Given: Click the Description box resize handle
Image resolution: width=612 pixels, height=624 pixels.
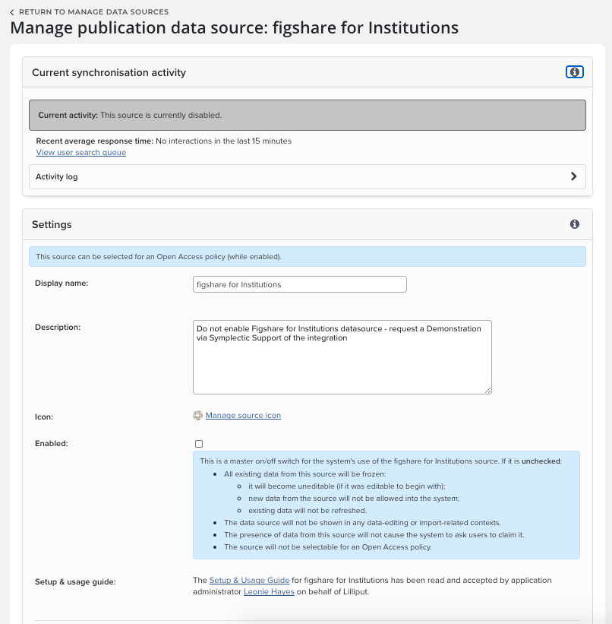Looking at the screenshot, I should [487, 390].
